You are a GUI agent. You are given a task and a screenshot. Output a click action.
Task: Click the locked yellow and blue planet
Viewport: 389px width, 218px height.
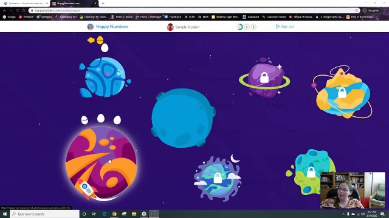tap(342, 93)
